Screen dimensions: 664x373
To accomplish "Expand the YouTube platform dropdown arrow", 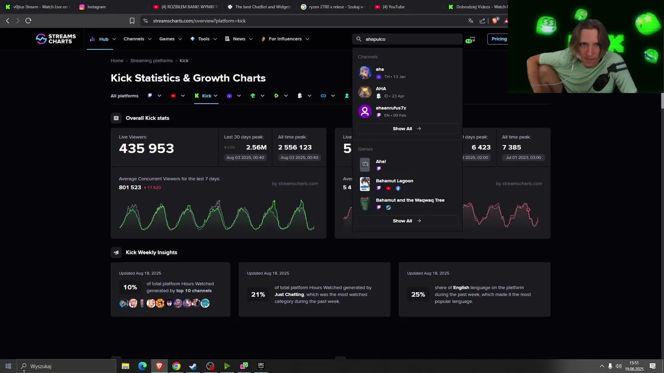I will click(x=183, y=96).
